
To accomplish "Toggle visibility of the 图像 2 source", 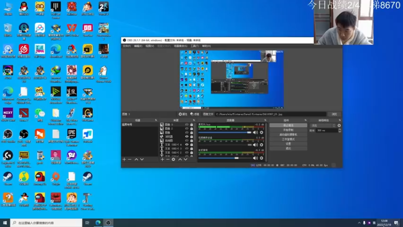I will tap(187, 129).
